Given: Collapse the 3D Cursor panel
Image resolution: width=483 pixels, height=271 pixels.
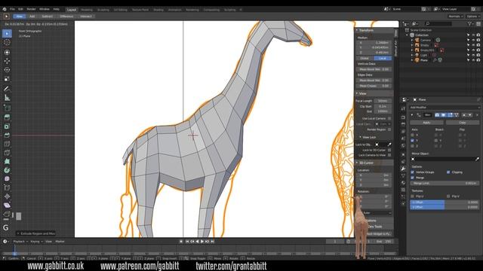Looking at the screenshot, I should [357, 163].
